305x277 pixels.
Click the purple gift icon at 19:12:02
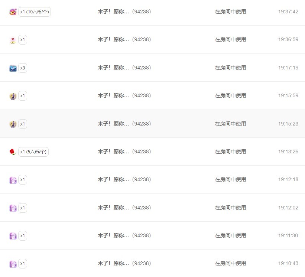(x=13, y=208)
